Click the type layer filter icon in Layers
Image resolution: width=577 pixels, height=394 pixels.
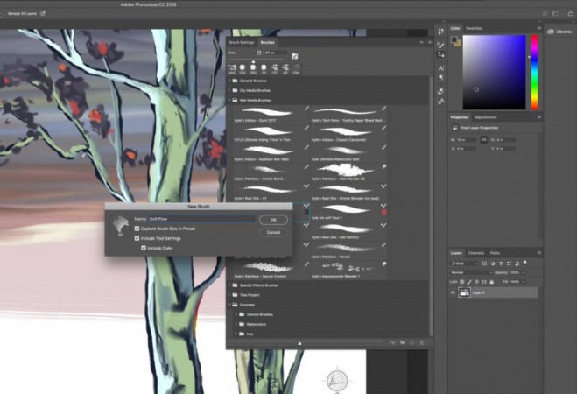click(x=501, y=264)
